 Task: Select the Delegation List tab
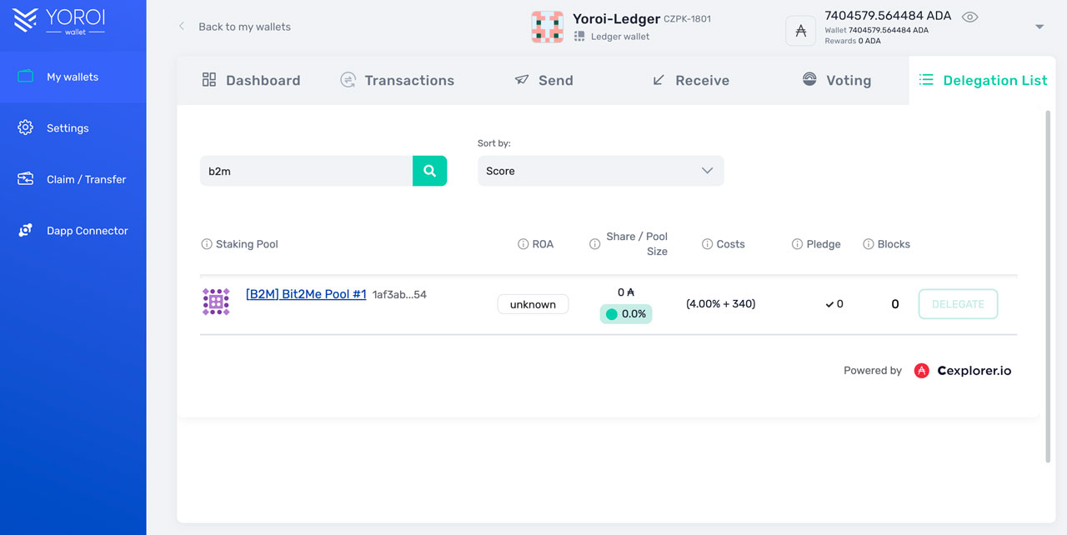(983, 80)
